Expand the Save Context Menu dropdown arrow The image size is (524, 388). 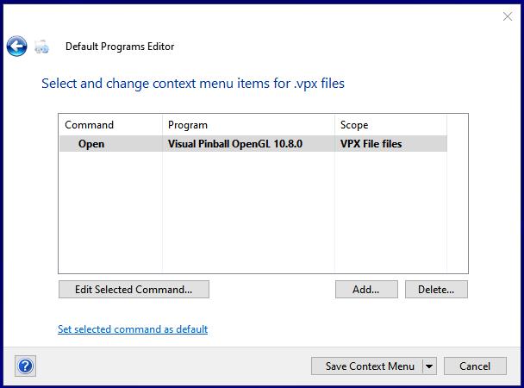click(429, 366)
